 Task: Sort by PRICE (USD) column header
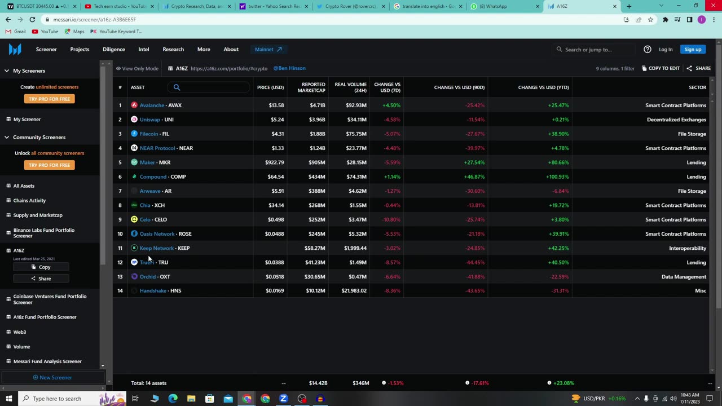coord(270,87)
